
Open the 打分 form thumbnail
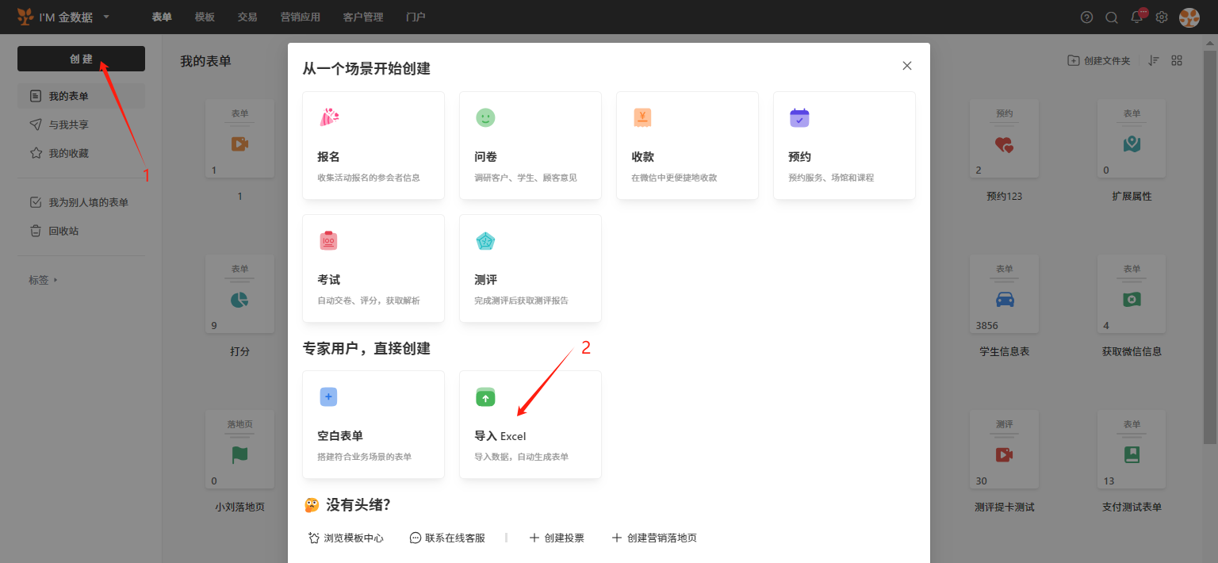[239, 294]
